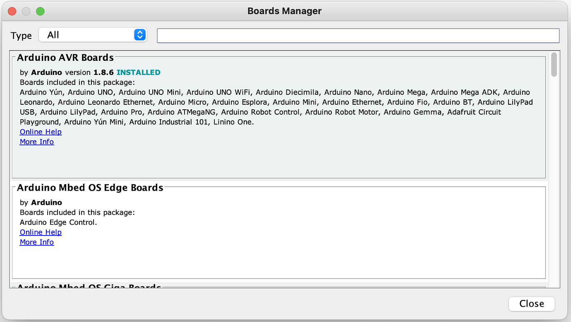Open the Type filter dropdown showing All

[x=93, y=35]
